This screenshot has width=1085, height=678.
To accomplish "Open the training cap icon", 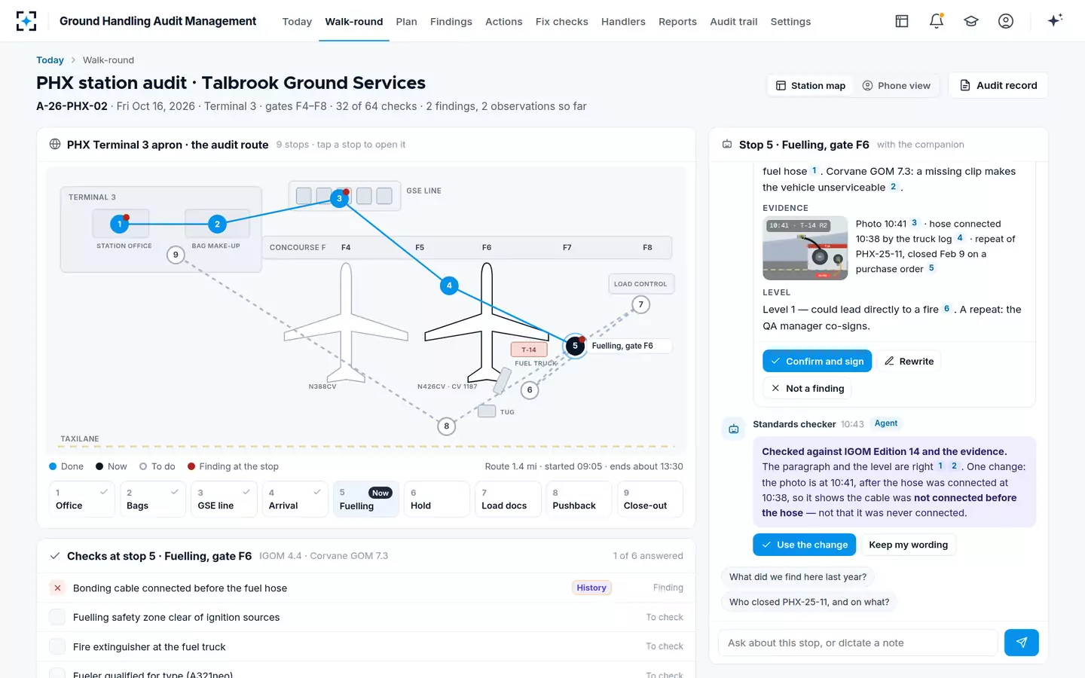I will 971,21.
